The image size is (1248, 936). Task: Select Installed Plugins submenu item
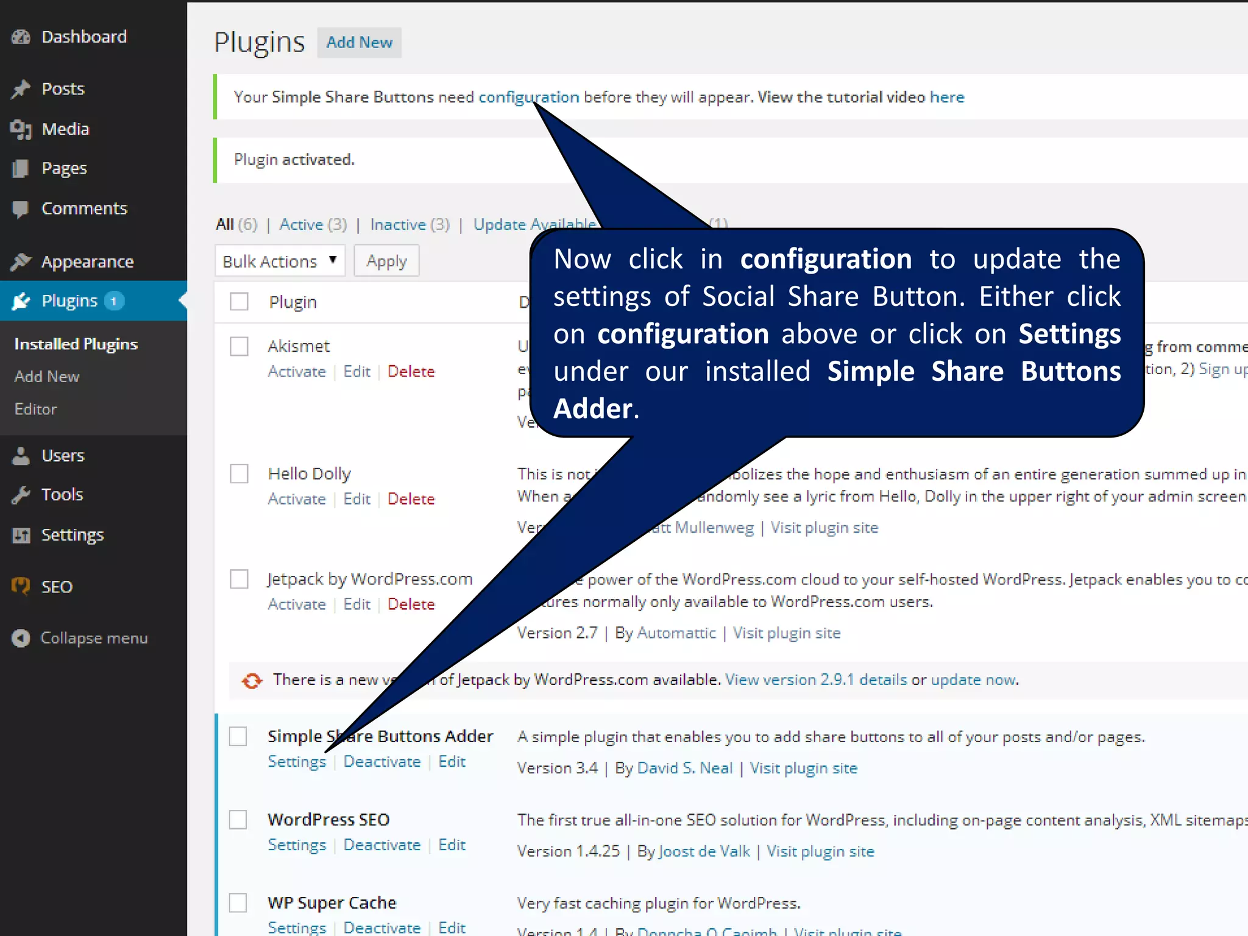tap(76, 344)
